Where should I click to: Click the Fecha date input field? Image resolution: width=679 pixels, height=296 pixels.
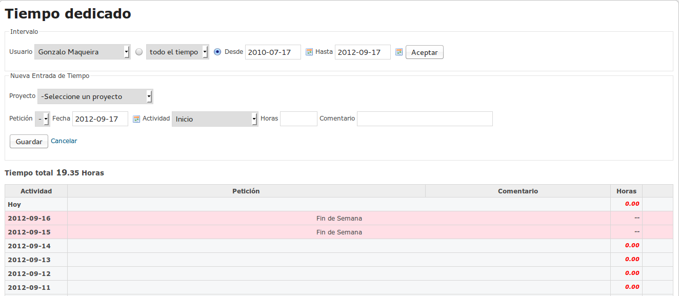point(100,119)
